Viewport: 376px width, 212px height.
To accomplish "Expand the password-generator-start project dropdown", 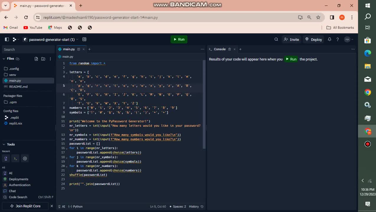I will [x=77, y=39].
